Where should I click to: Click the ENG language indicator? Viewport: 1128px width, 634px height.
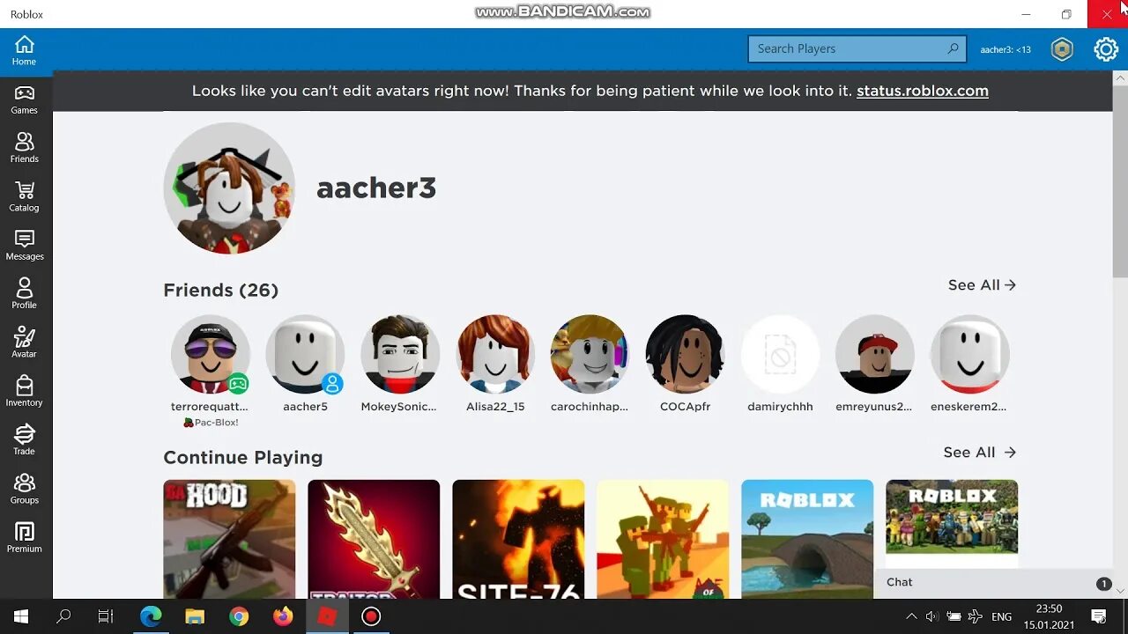(1001, 616)
